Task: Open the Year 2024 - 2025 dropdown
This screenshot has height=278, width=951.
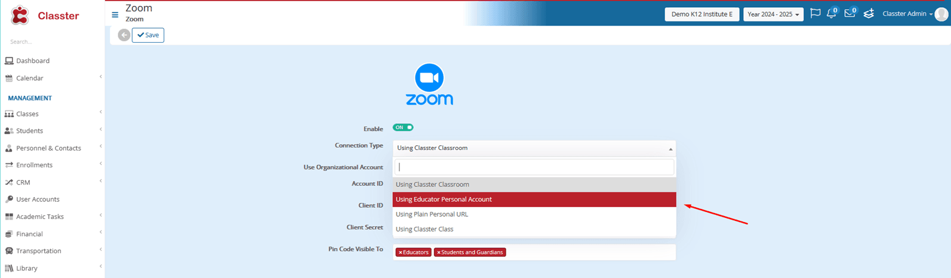Action: point(773,14)
